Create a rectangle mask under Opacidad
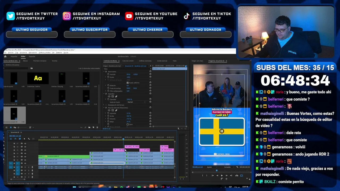Image resolution: width=340 pixels, height=191 pixels. pos(113,96)
